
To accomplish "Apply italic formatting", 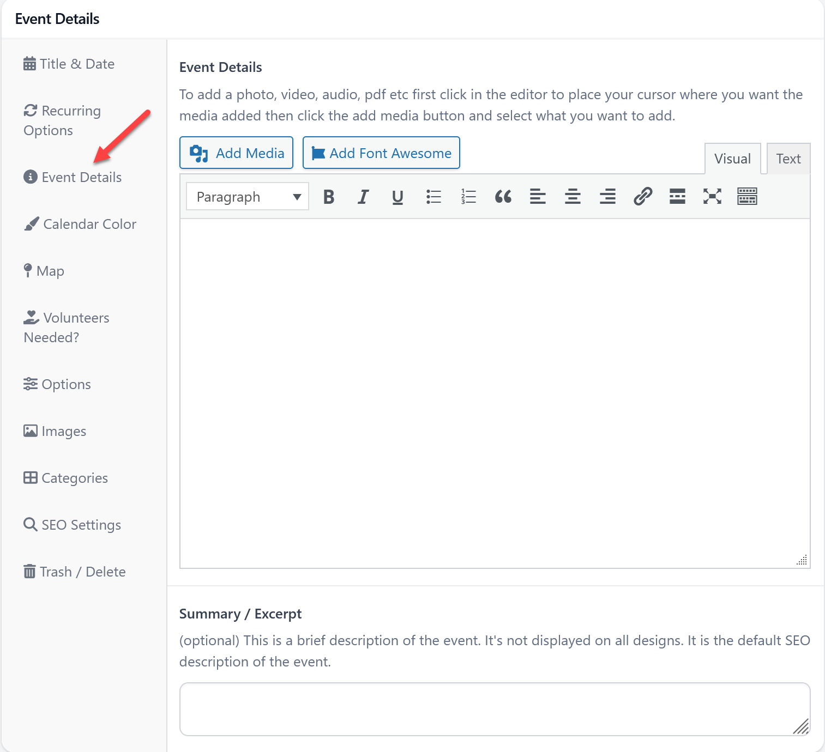I will (363, 197).
